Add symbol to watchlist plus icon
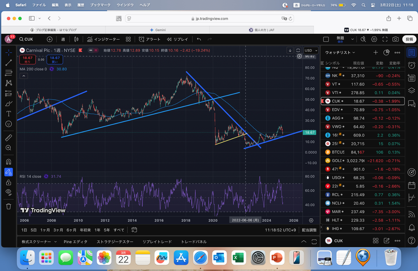This screenshot has height=271, width=418. tap(376, 52)
